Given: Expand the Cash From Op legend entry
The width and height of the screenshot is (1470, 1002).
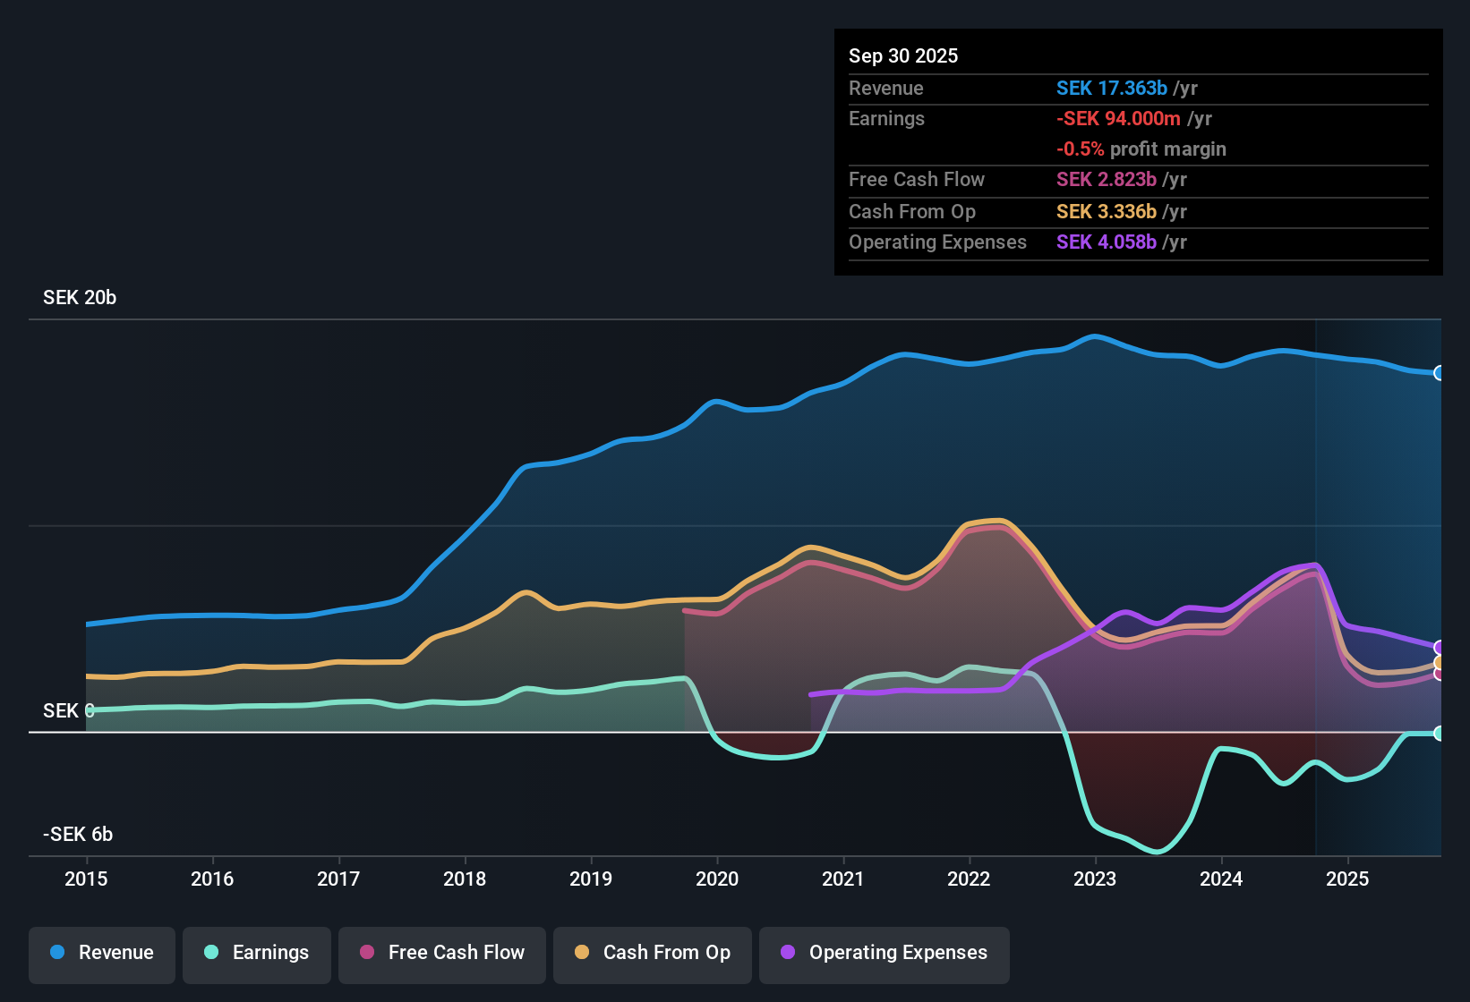Looking at the screenshot, I should [652, 954].
